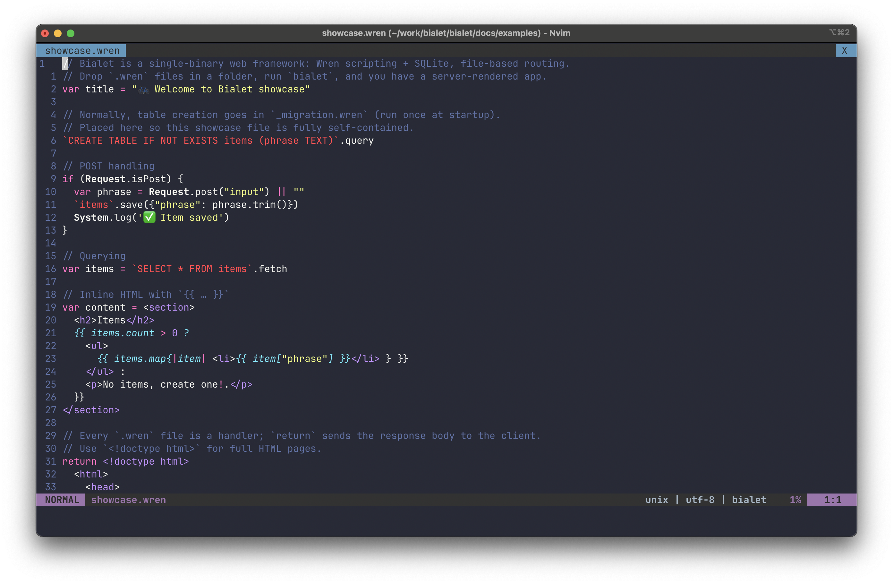Click the opening <ul> tag

point(97,346)
